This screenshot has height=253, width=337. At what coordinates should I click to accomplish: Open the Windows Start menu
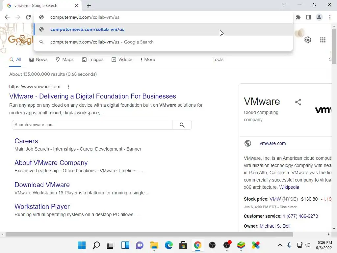pyautogui.click(x=82, y=245)
